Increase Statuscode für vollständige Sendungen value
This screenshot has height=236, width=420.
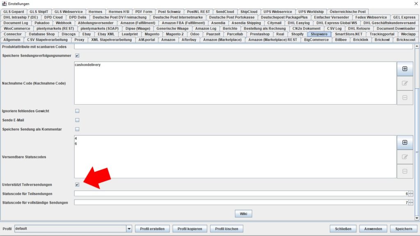point(411,201)
